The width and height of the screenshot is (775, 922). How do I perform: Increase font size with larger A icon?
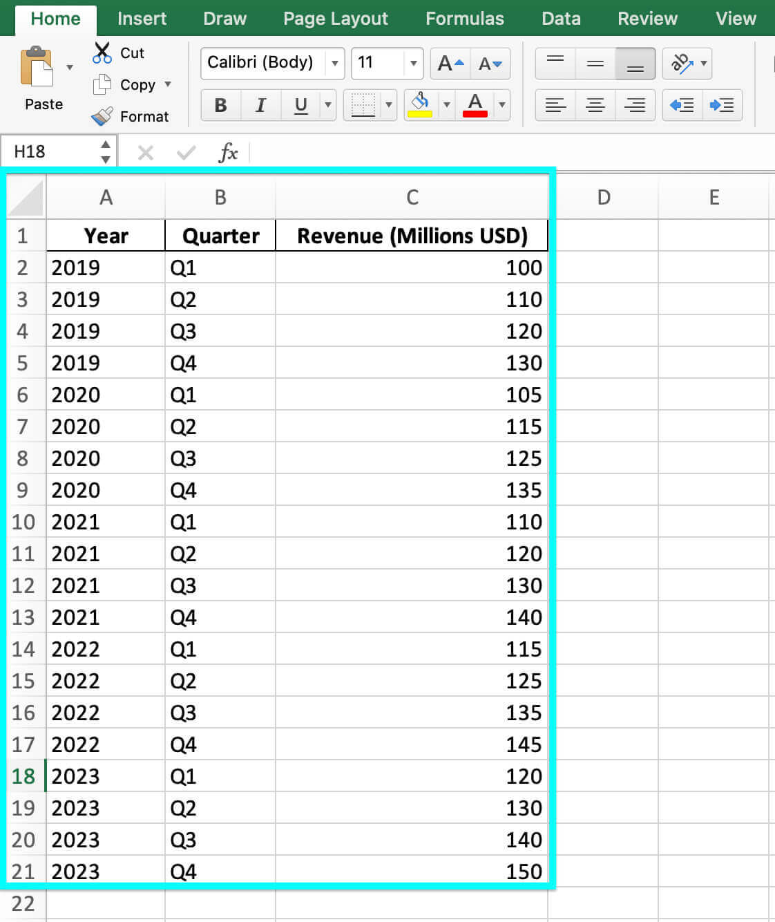(x=450, y=64)
